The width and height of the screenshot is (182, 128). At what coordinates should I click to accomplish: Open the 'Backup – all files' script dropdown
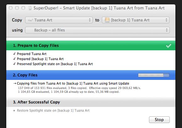97,30
